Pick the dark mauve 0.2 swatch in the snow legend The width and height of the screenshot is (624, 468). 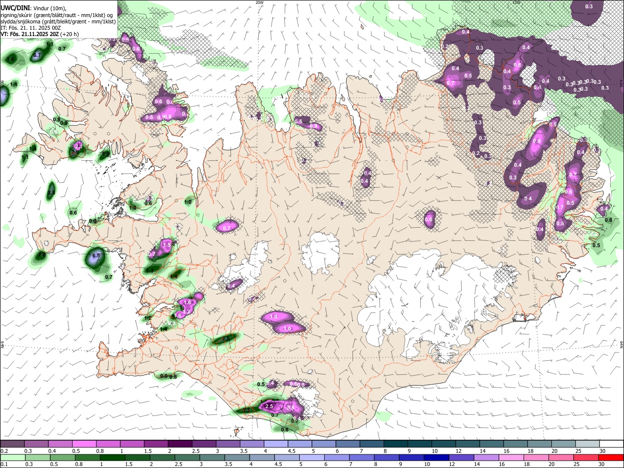coord(12,444)
